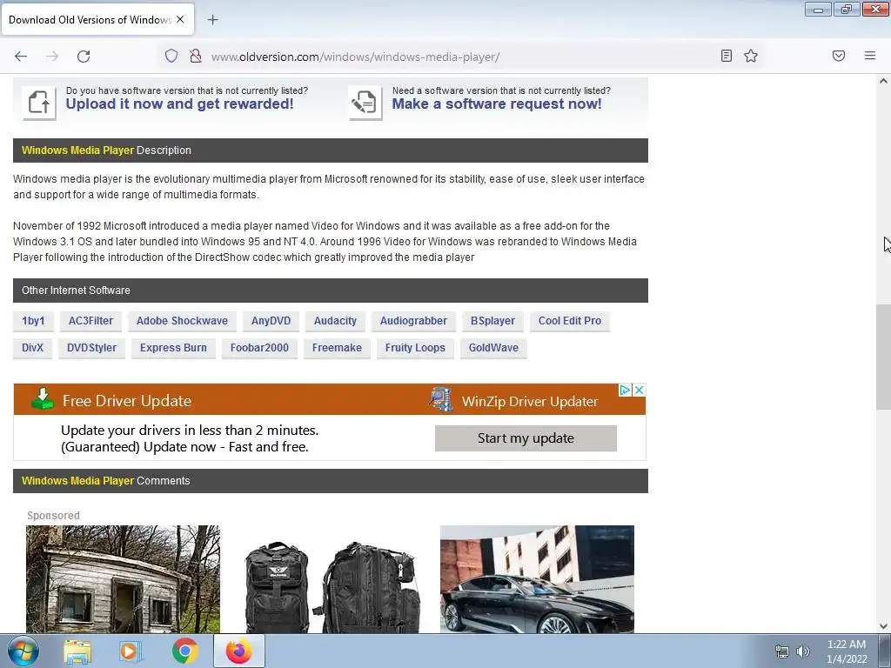This screenshot has height=668, width=891.
Task: Open the Express Burn link
Action: [173, 348]
